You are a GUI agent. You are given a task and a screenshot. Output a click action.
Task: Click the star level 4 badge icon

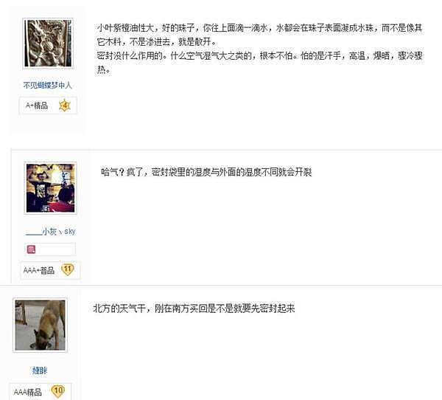65,106
